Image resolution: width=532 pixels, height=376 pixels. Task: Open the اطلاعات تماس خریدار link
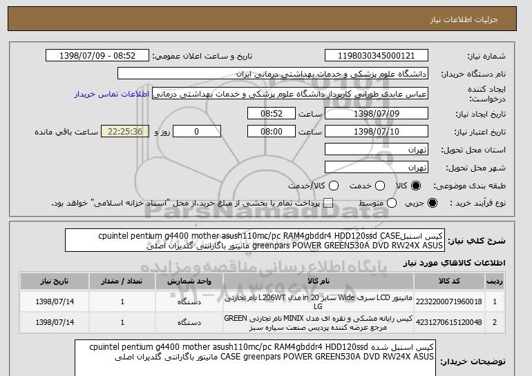(112, 94)
